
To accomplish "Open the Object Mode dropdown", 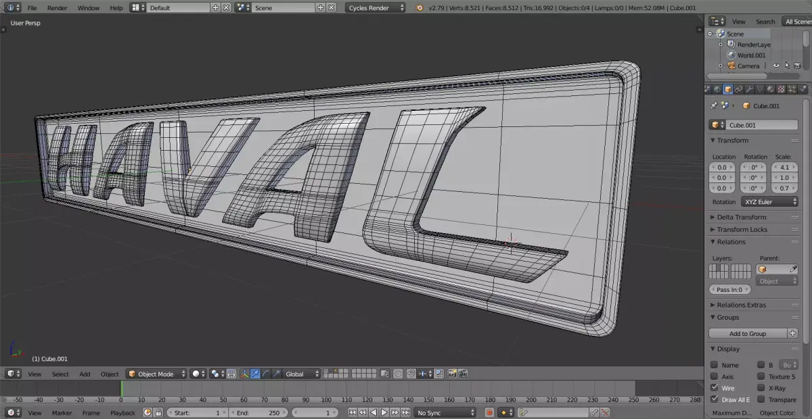I will [156, 374].
